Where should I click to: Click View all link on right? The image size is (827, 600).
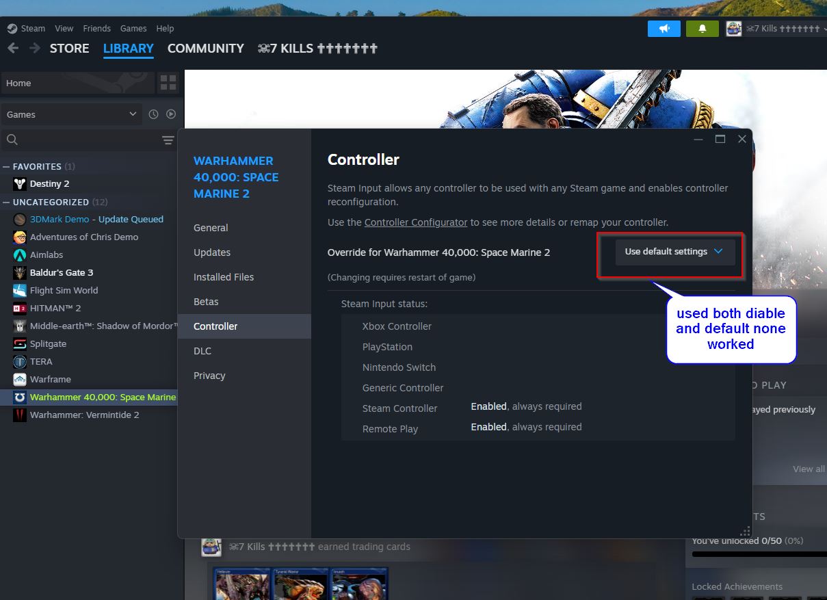coord(809,469)
